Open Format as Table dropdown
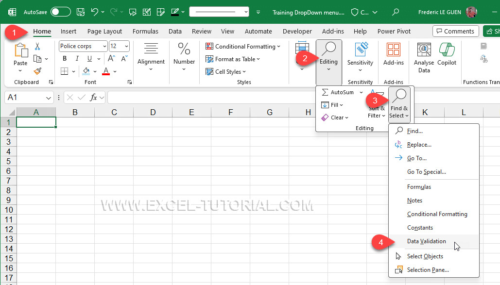The width and height of the screenshot is (500, 285). (x=233, y=59)
